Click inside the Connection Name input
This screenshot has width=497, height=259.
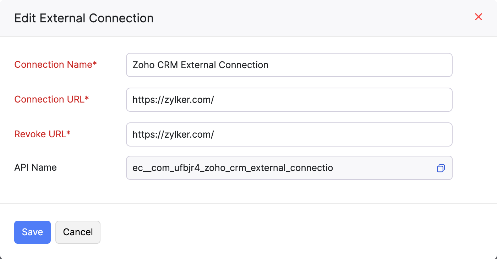pos(289,65)
